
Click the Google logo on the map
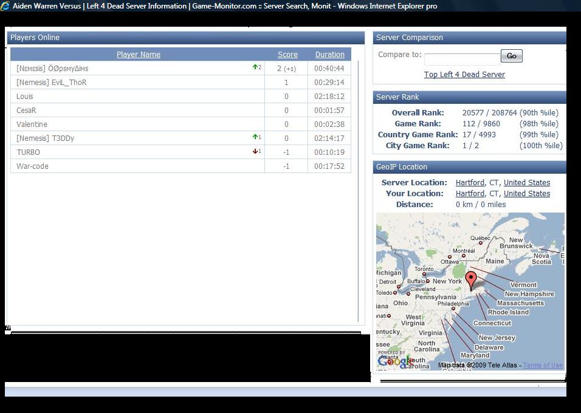[395, 361]
